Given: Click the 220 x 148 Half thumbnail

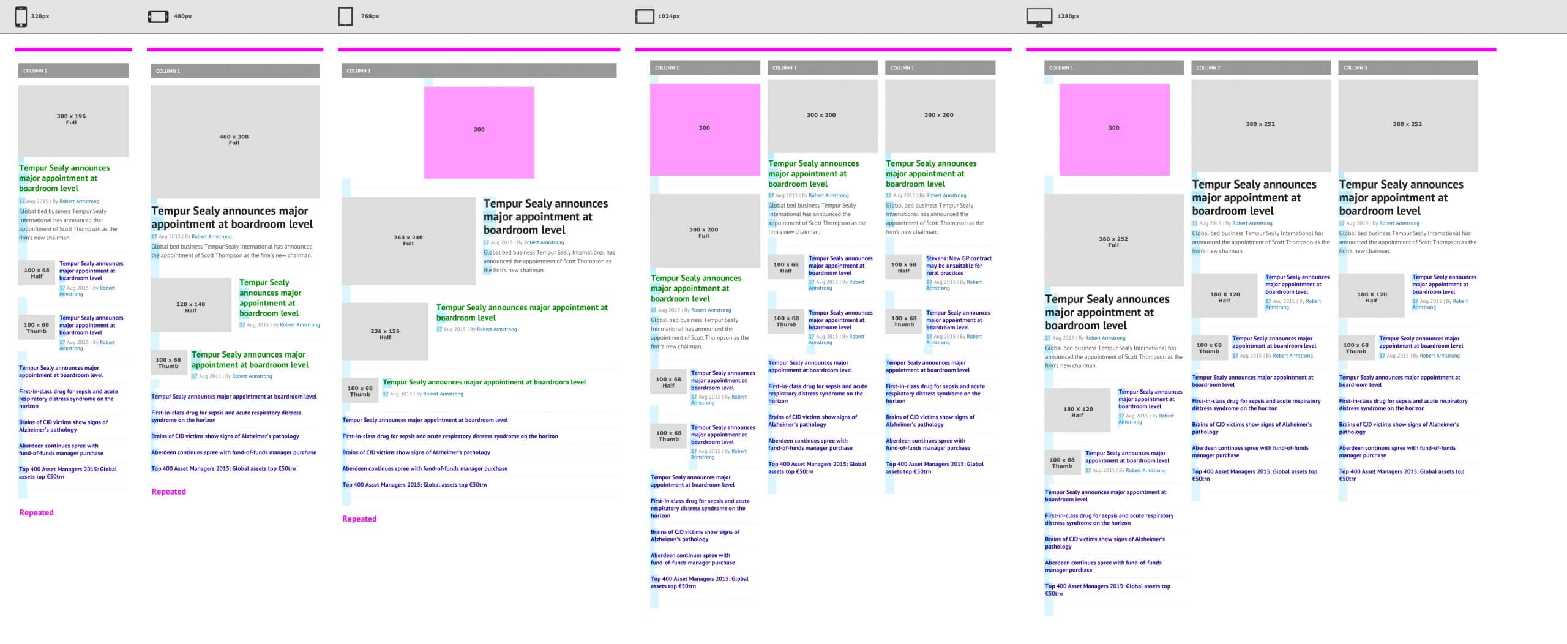Looking at the screenshot, I should 191,305.
